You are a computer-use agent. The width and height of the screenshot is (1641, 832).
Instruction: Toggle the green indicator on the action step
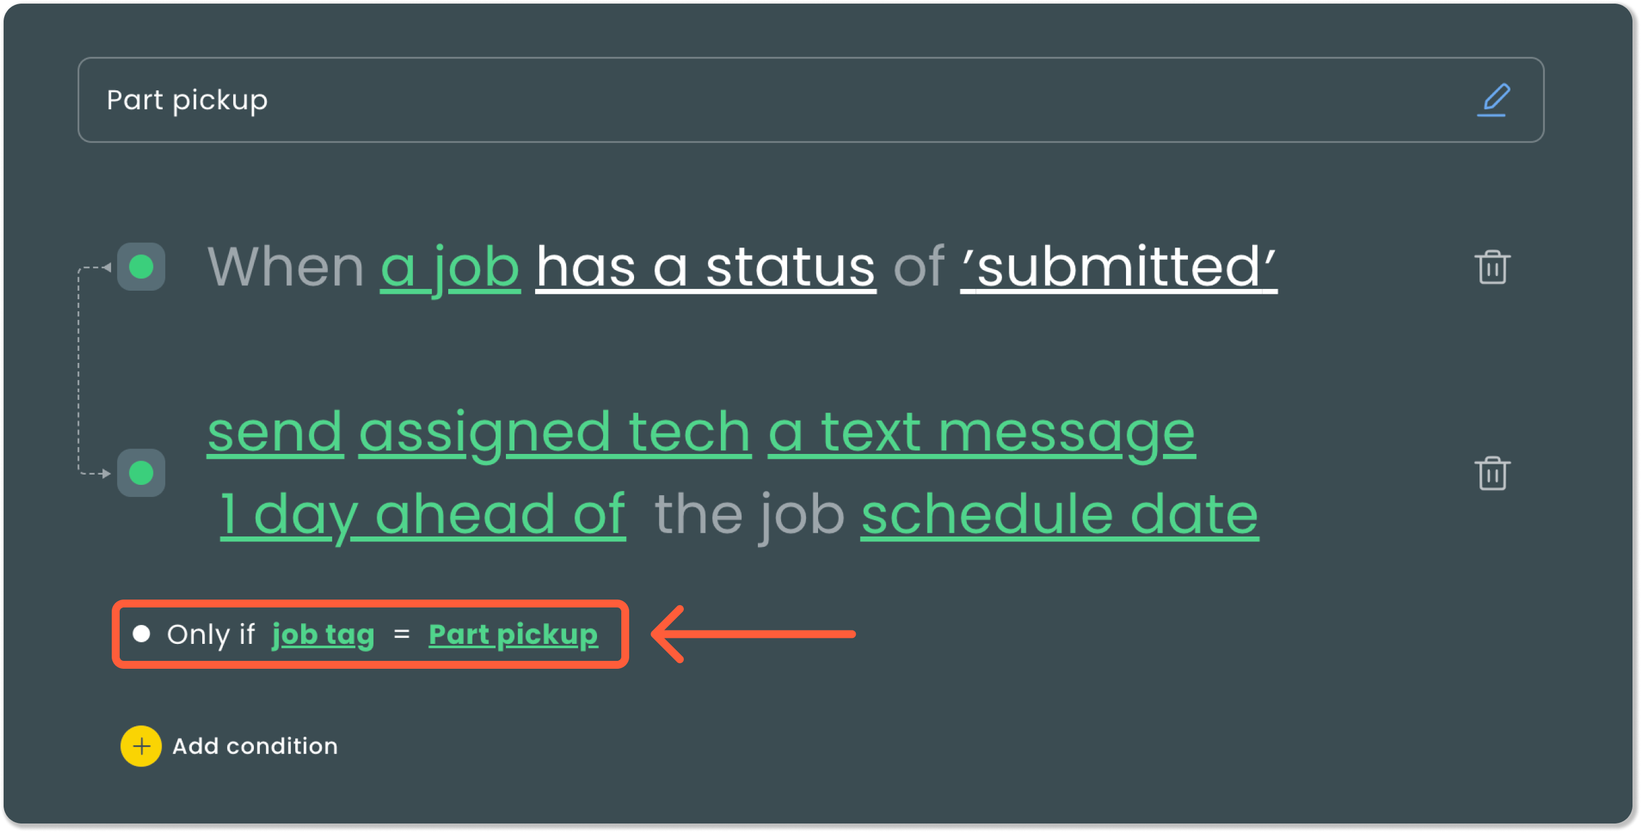tap(141, 473)
